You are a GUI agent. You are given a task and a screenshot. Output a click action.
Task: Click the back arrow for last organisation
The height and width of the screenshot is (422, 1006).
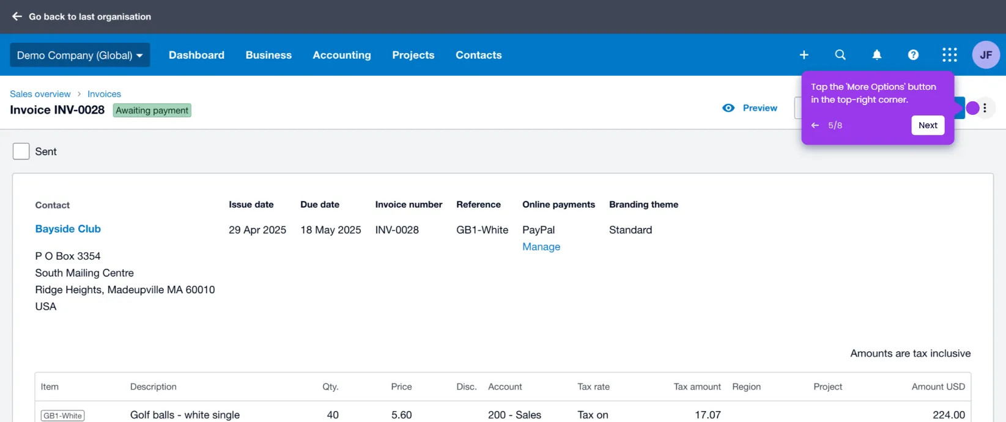point(17,16)
